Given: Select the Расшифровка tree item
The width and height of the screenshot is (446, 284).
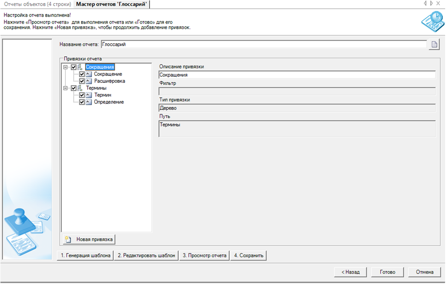Looking at the screenshot, I should 109,81.
